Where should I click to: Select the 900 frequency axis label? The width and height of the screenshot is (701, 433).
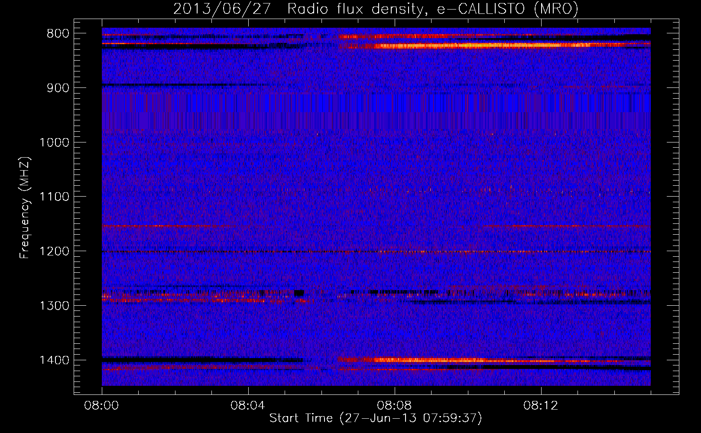pos(57,88)
